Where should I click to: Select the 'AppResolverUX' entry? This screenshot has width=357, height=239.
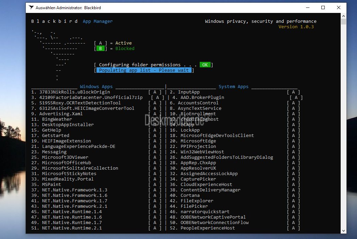coord(198,168)
